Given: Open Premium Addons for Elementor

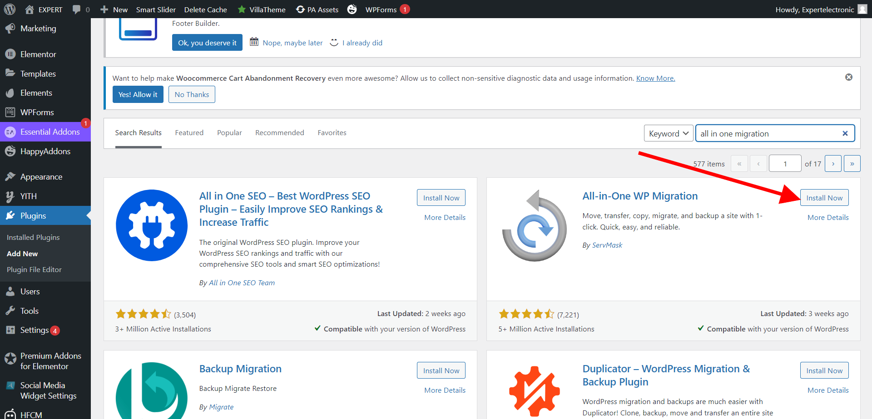Looking at the screenshot, I should coord(45,361).
